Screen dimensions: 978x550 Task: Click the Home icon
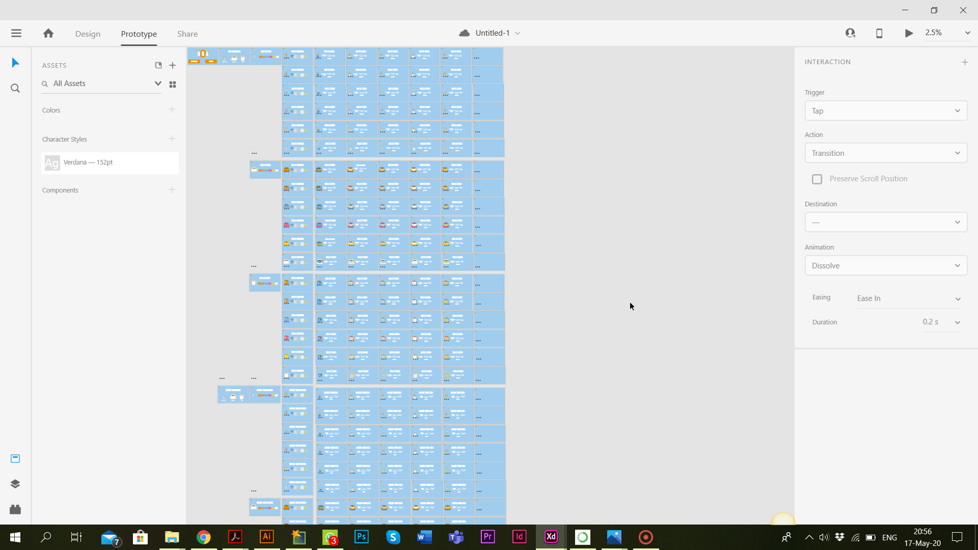tap(48, 33)
